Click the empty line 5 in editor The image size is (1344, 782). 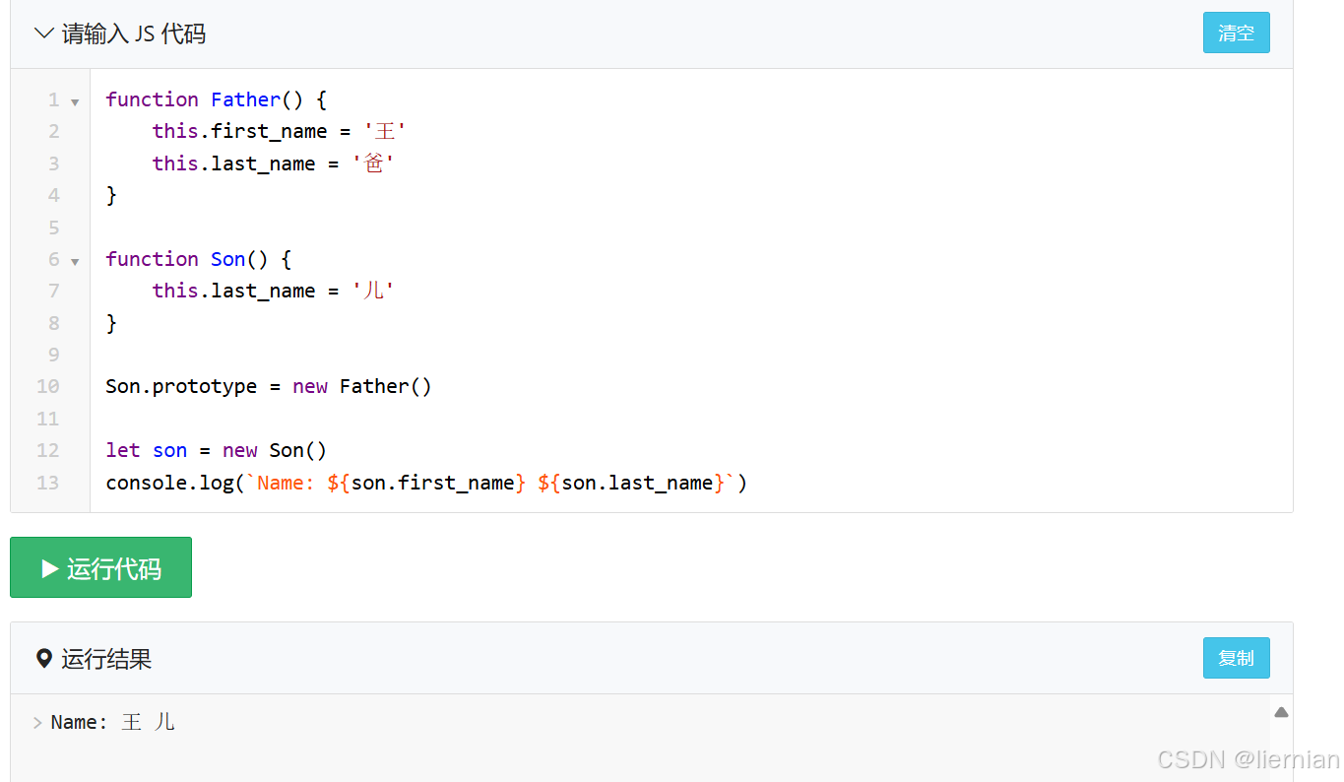(689, 227)
